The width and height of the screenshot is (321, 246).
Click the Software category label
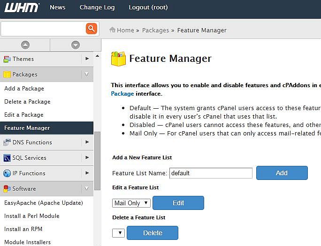(24, 188)
